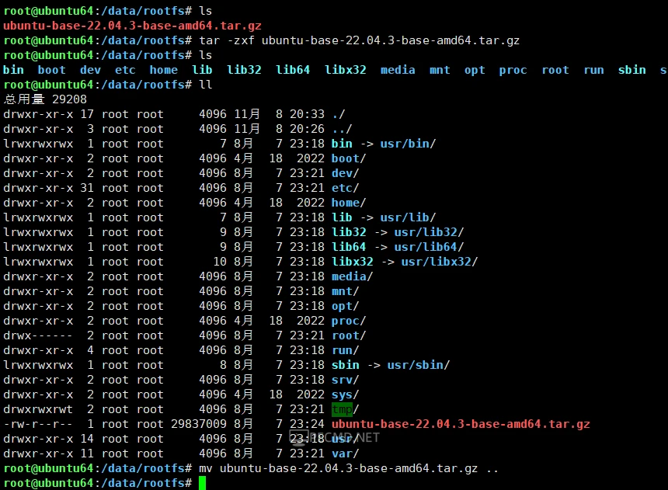Click 'usr/bin/' symlink target of bin

[x=408, y=144]
